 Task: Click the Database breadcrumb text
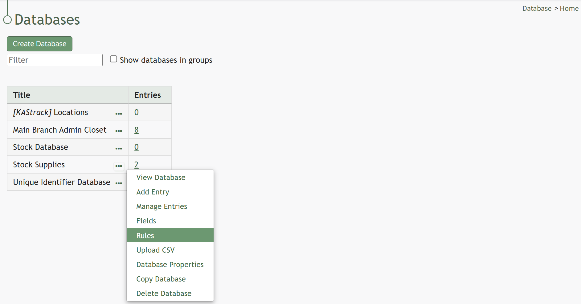[x=537, y=9]
